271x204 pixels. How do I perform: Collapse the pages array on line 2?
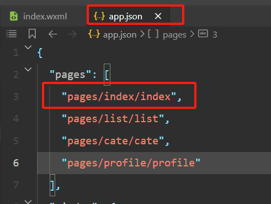coord(28,70)
